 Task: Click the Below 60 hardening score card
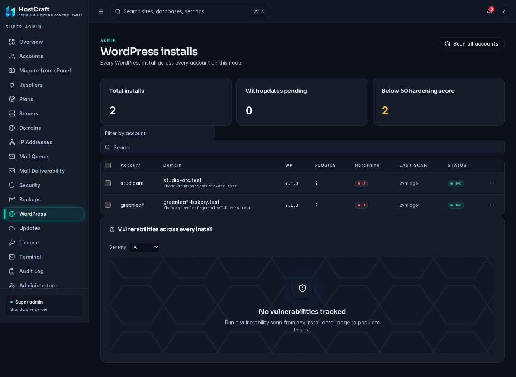point(439,102)
